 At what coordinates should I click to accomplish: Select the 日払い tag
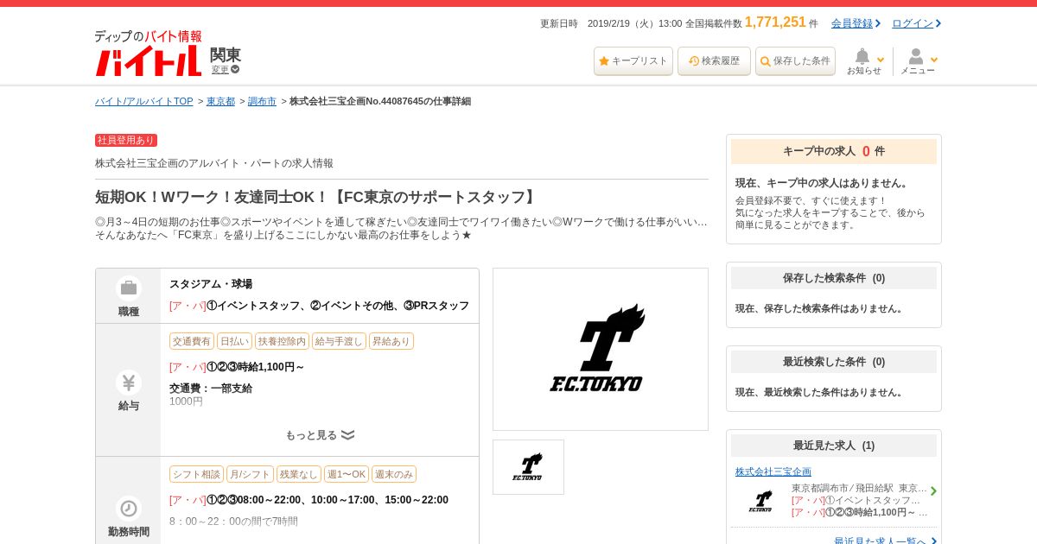234,341
